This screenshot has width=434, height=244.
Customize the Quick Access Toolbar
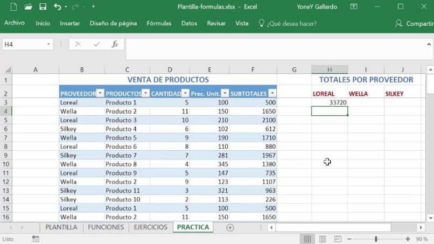(93, 6)
